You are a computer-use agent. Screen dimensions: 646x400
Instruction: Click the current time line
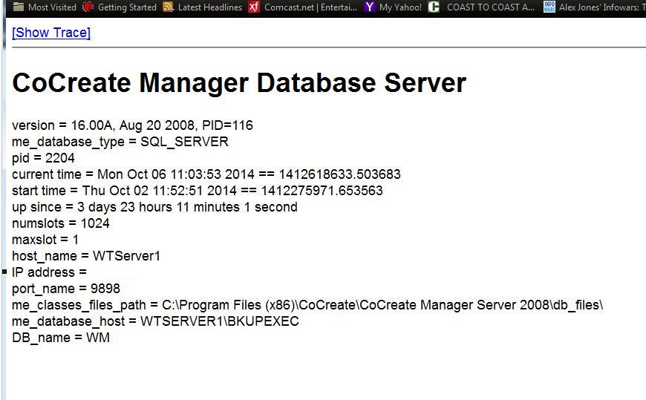(x=206, y=174)
